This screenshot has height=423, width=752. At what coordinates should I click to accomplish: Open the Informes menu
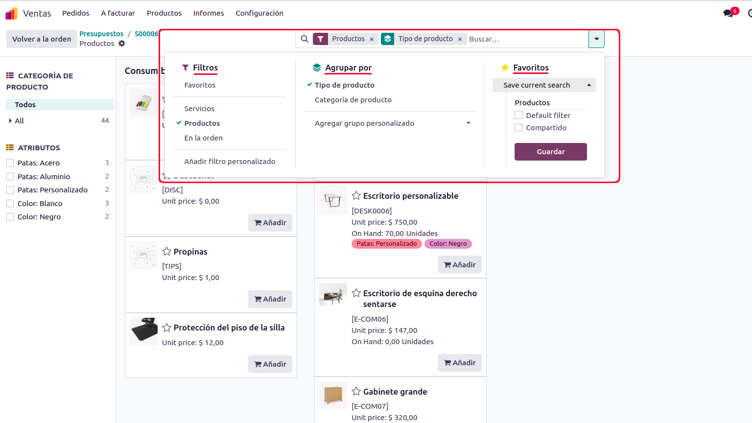(x=209, y=13)
